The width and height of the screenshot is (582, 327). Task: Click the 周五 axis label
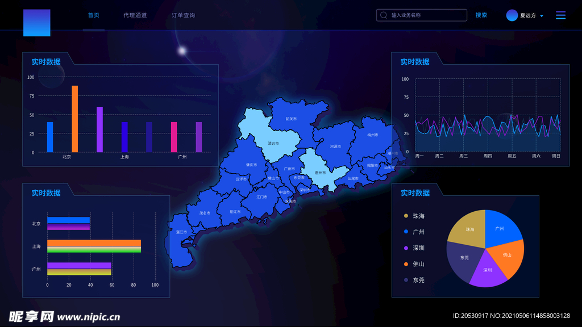click(512, 156)
